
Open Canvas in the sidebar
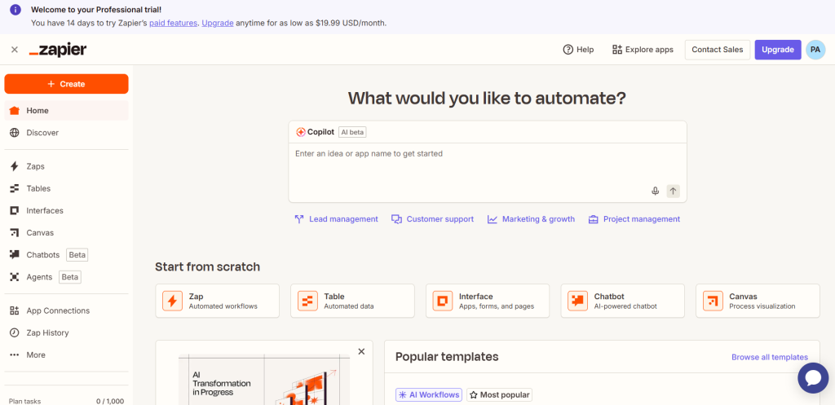coord(67,232)
